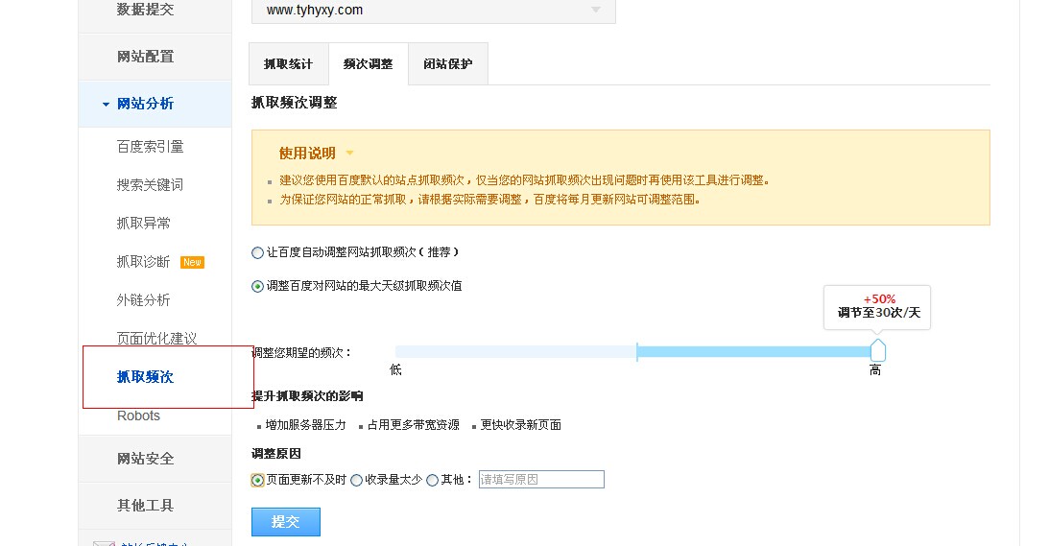The image size is (1049, 546).
Task: Select the 频次调整 tab
Action: pos(368,64)
